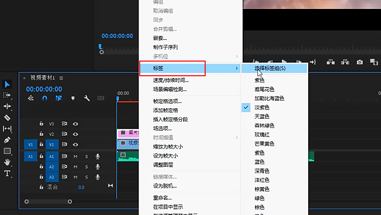The image size is (381, 215).
Task: Select the Razor tool
Action: coord(7,117)
